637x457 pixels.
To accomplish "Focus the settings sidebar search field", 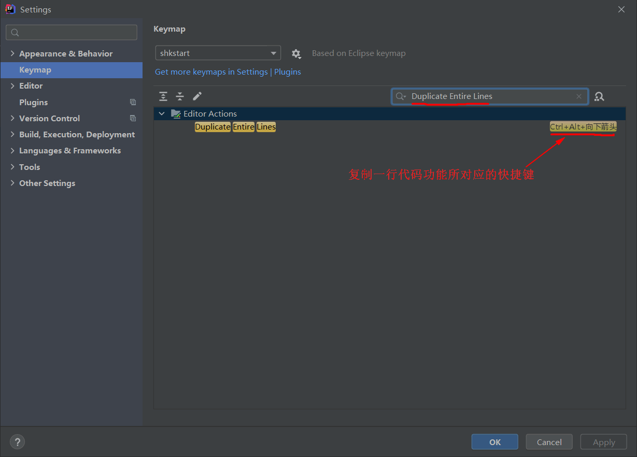I will (x=72, y=32).
